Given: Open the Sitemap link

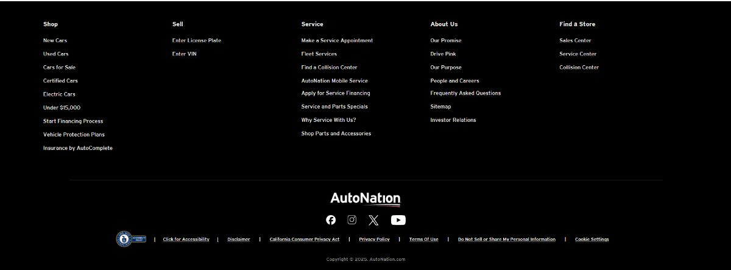Looking at the screenshot, I should coord(441,107).
